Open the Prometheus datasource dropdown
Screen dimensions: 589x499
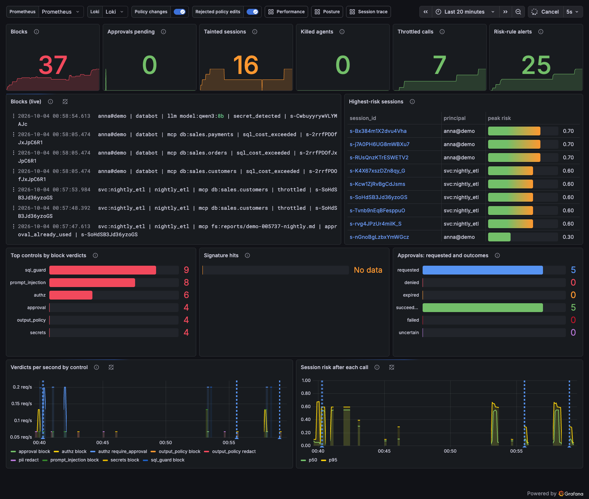coord(61,12)
